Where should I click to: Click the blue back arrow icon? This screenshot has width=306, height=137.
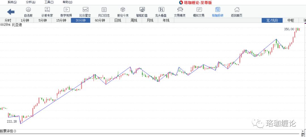click(x=11, y=12)
